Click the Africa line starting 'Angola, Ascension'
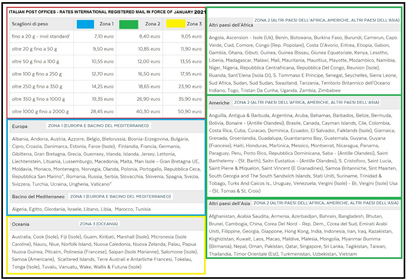The image size is (406, 280). pyautogui.click(x=303, y=38)
